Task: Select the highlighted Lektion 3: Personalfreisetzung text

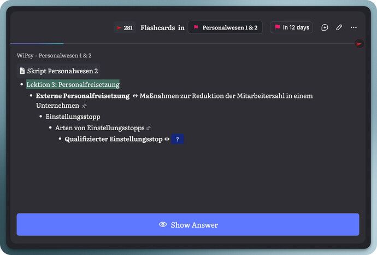Action: tap(73, 85)
